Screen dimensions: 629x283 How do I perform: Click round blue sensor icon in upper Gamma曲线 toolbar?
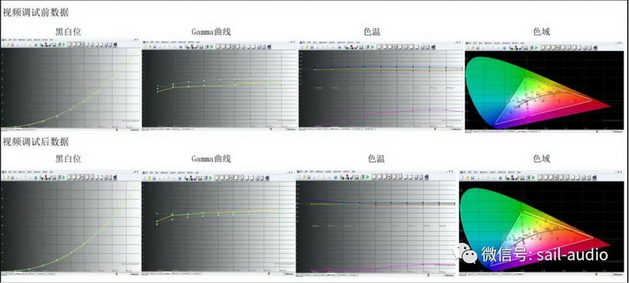coord(181,47)
